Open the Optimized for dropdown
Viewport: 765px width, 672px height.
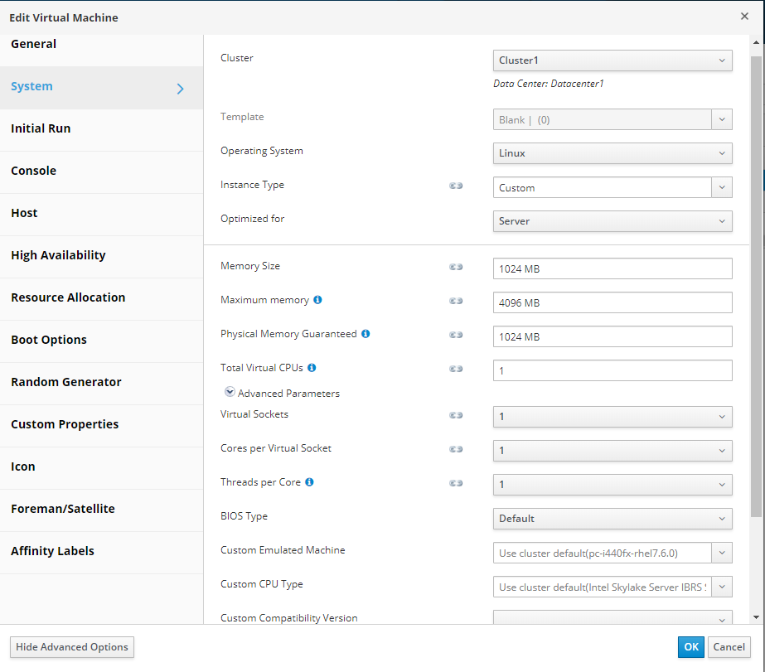[x=612, y=221]
